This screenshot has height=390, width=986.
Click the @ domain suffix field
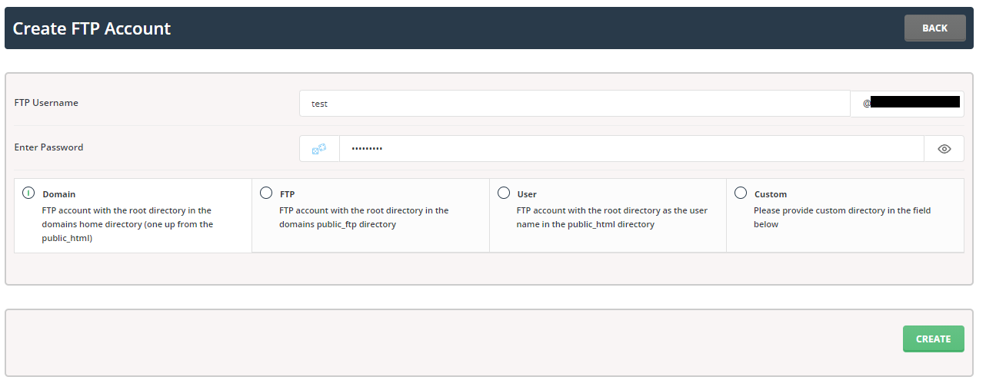(908, 104)
